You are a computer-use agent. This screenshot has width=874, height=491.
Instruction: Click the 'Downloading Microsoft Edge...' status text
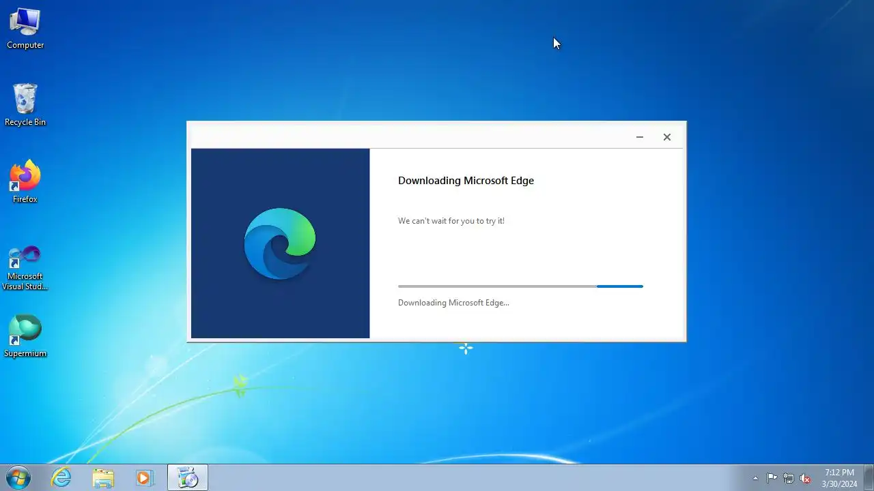point(453,303)
